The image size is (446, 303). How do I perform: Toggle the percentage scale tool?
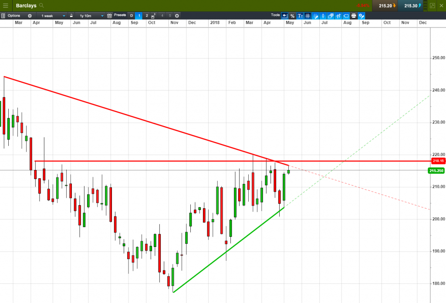click(292, 16)
